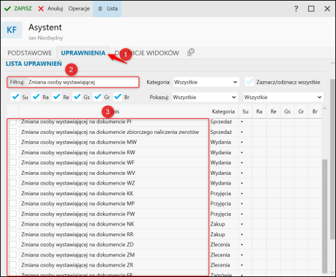Uncheck the Gr role checkbox

click(x=98, y=97)
